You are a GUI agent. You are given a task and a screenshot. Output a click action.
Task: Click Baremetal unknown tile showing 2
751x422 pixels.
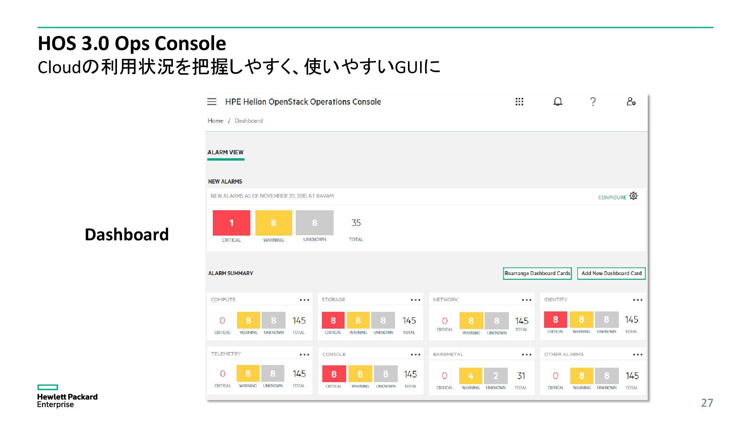(496, 376)
